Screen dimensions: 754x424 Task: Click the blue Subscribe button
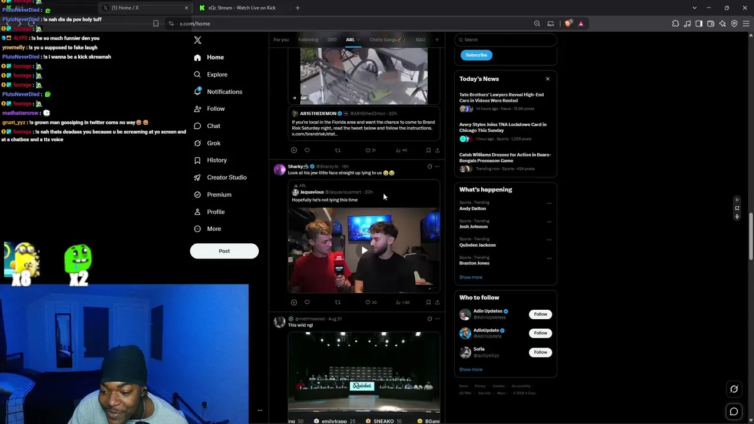[476, 55]
